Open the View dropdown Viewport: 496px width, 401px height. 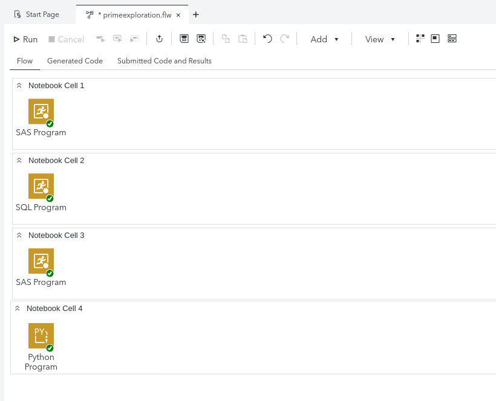click(x=380, y=39)
